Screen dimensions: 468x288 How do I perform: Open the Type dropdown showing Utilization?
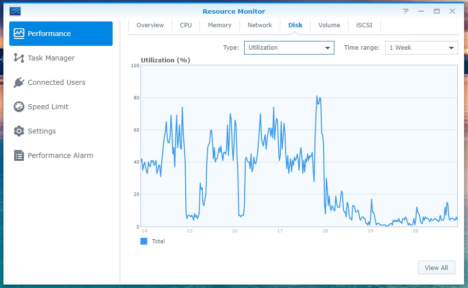coord(289,48)
